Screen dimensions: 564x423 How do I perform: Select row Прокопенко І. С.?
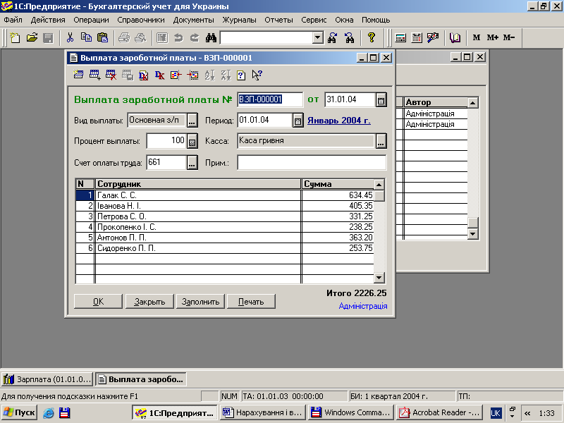(224, 227)
